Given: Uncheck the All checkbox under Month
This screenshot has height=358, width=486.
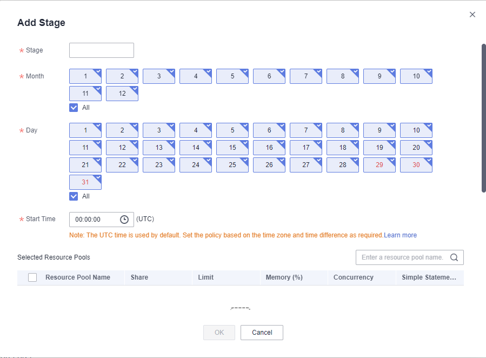Looking at the screenshot, I should 74,108.
